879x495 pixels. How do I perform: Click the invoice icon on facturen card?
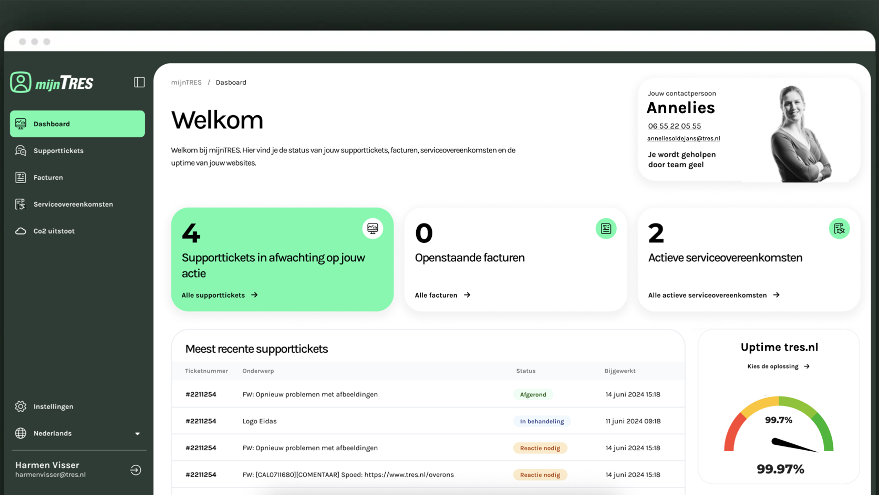(606, 229)
